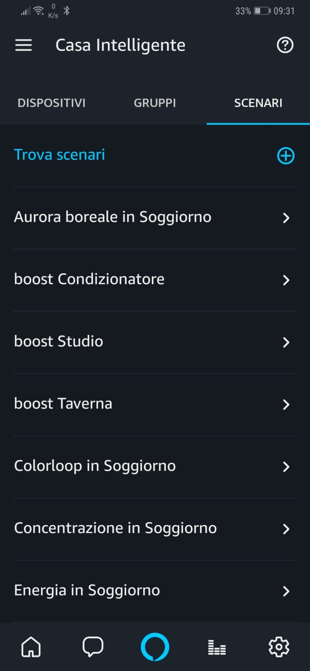The height and width of the screenshot is (671, 310).
Task: Select Concentrazione in Soggiorno scene
Action: coord(115,528)
